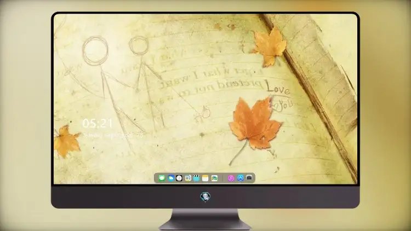Open the Clock app in the dock
Viewport: 411px width, 231px height.
(x=179, y=178)
